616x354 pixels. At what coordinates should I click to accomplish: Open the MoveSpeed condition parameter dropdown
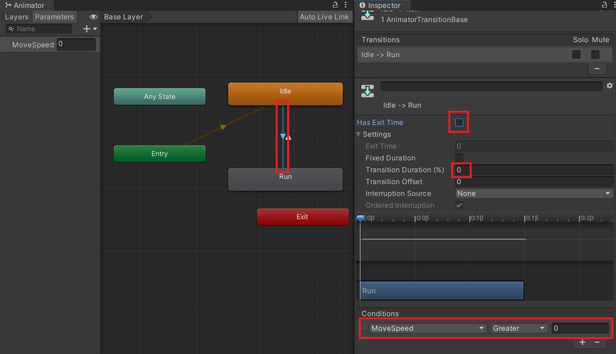tap(427, 328)
